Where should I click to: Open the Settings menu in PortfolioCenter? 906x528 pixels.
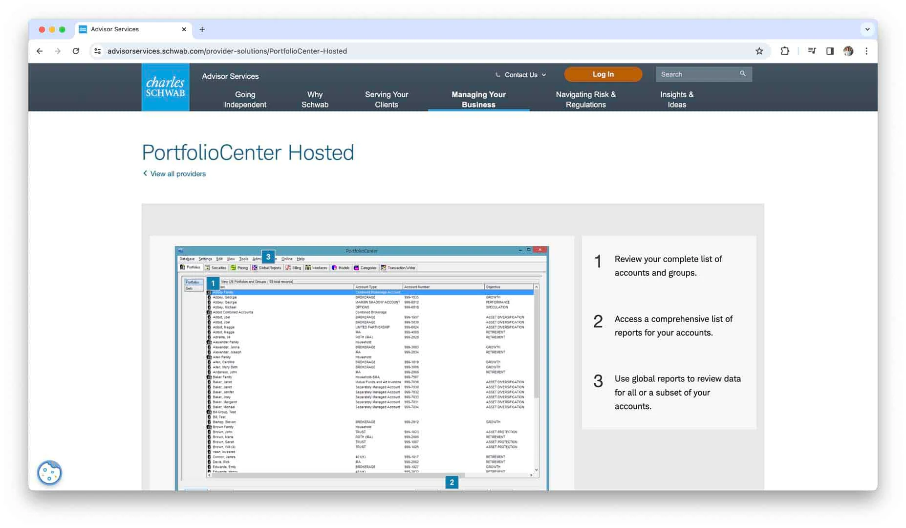(x=205, y=259)
